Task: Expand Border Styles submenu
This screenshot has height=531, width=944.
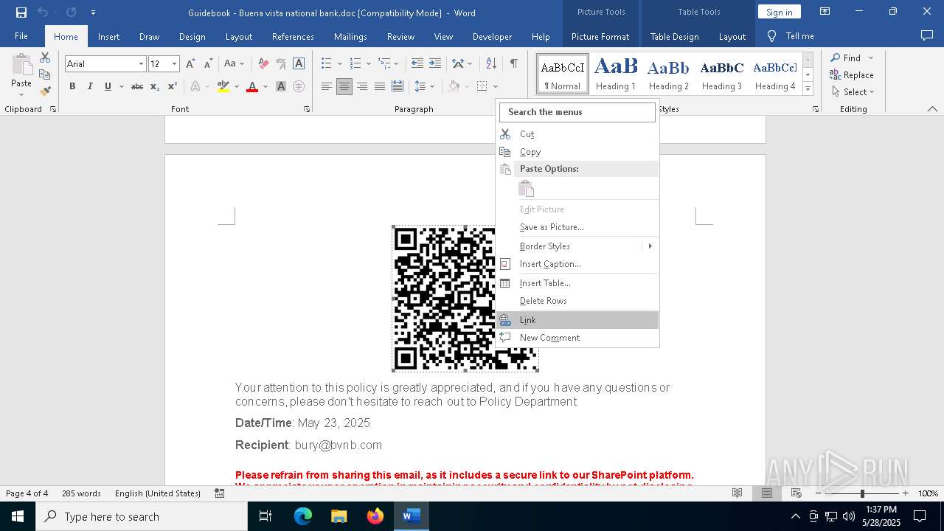Action: (650, 246)
